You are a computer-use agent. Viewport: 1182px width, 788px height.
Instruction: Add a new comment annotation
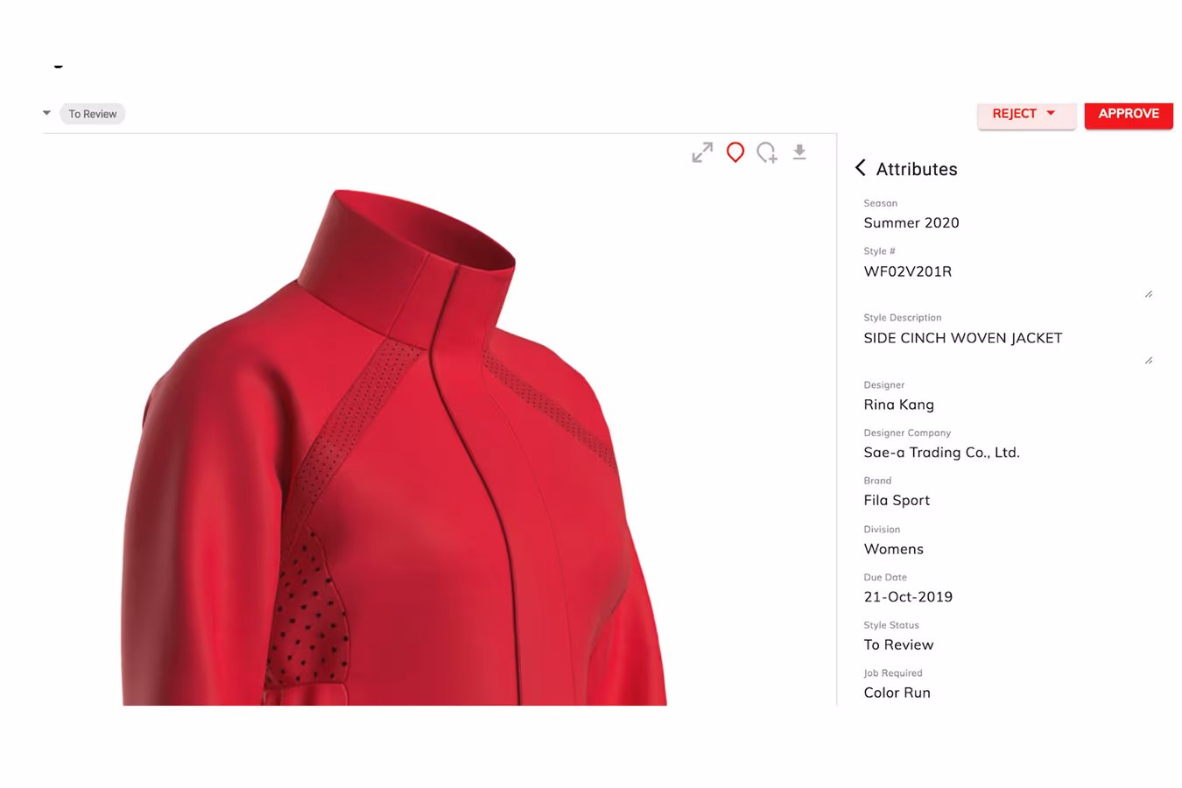[x=767, y=152]
